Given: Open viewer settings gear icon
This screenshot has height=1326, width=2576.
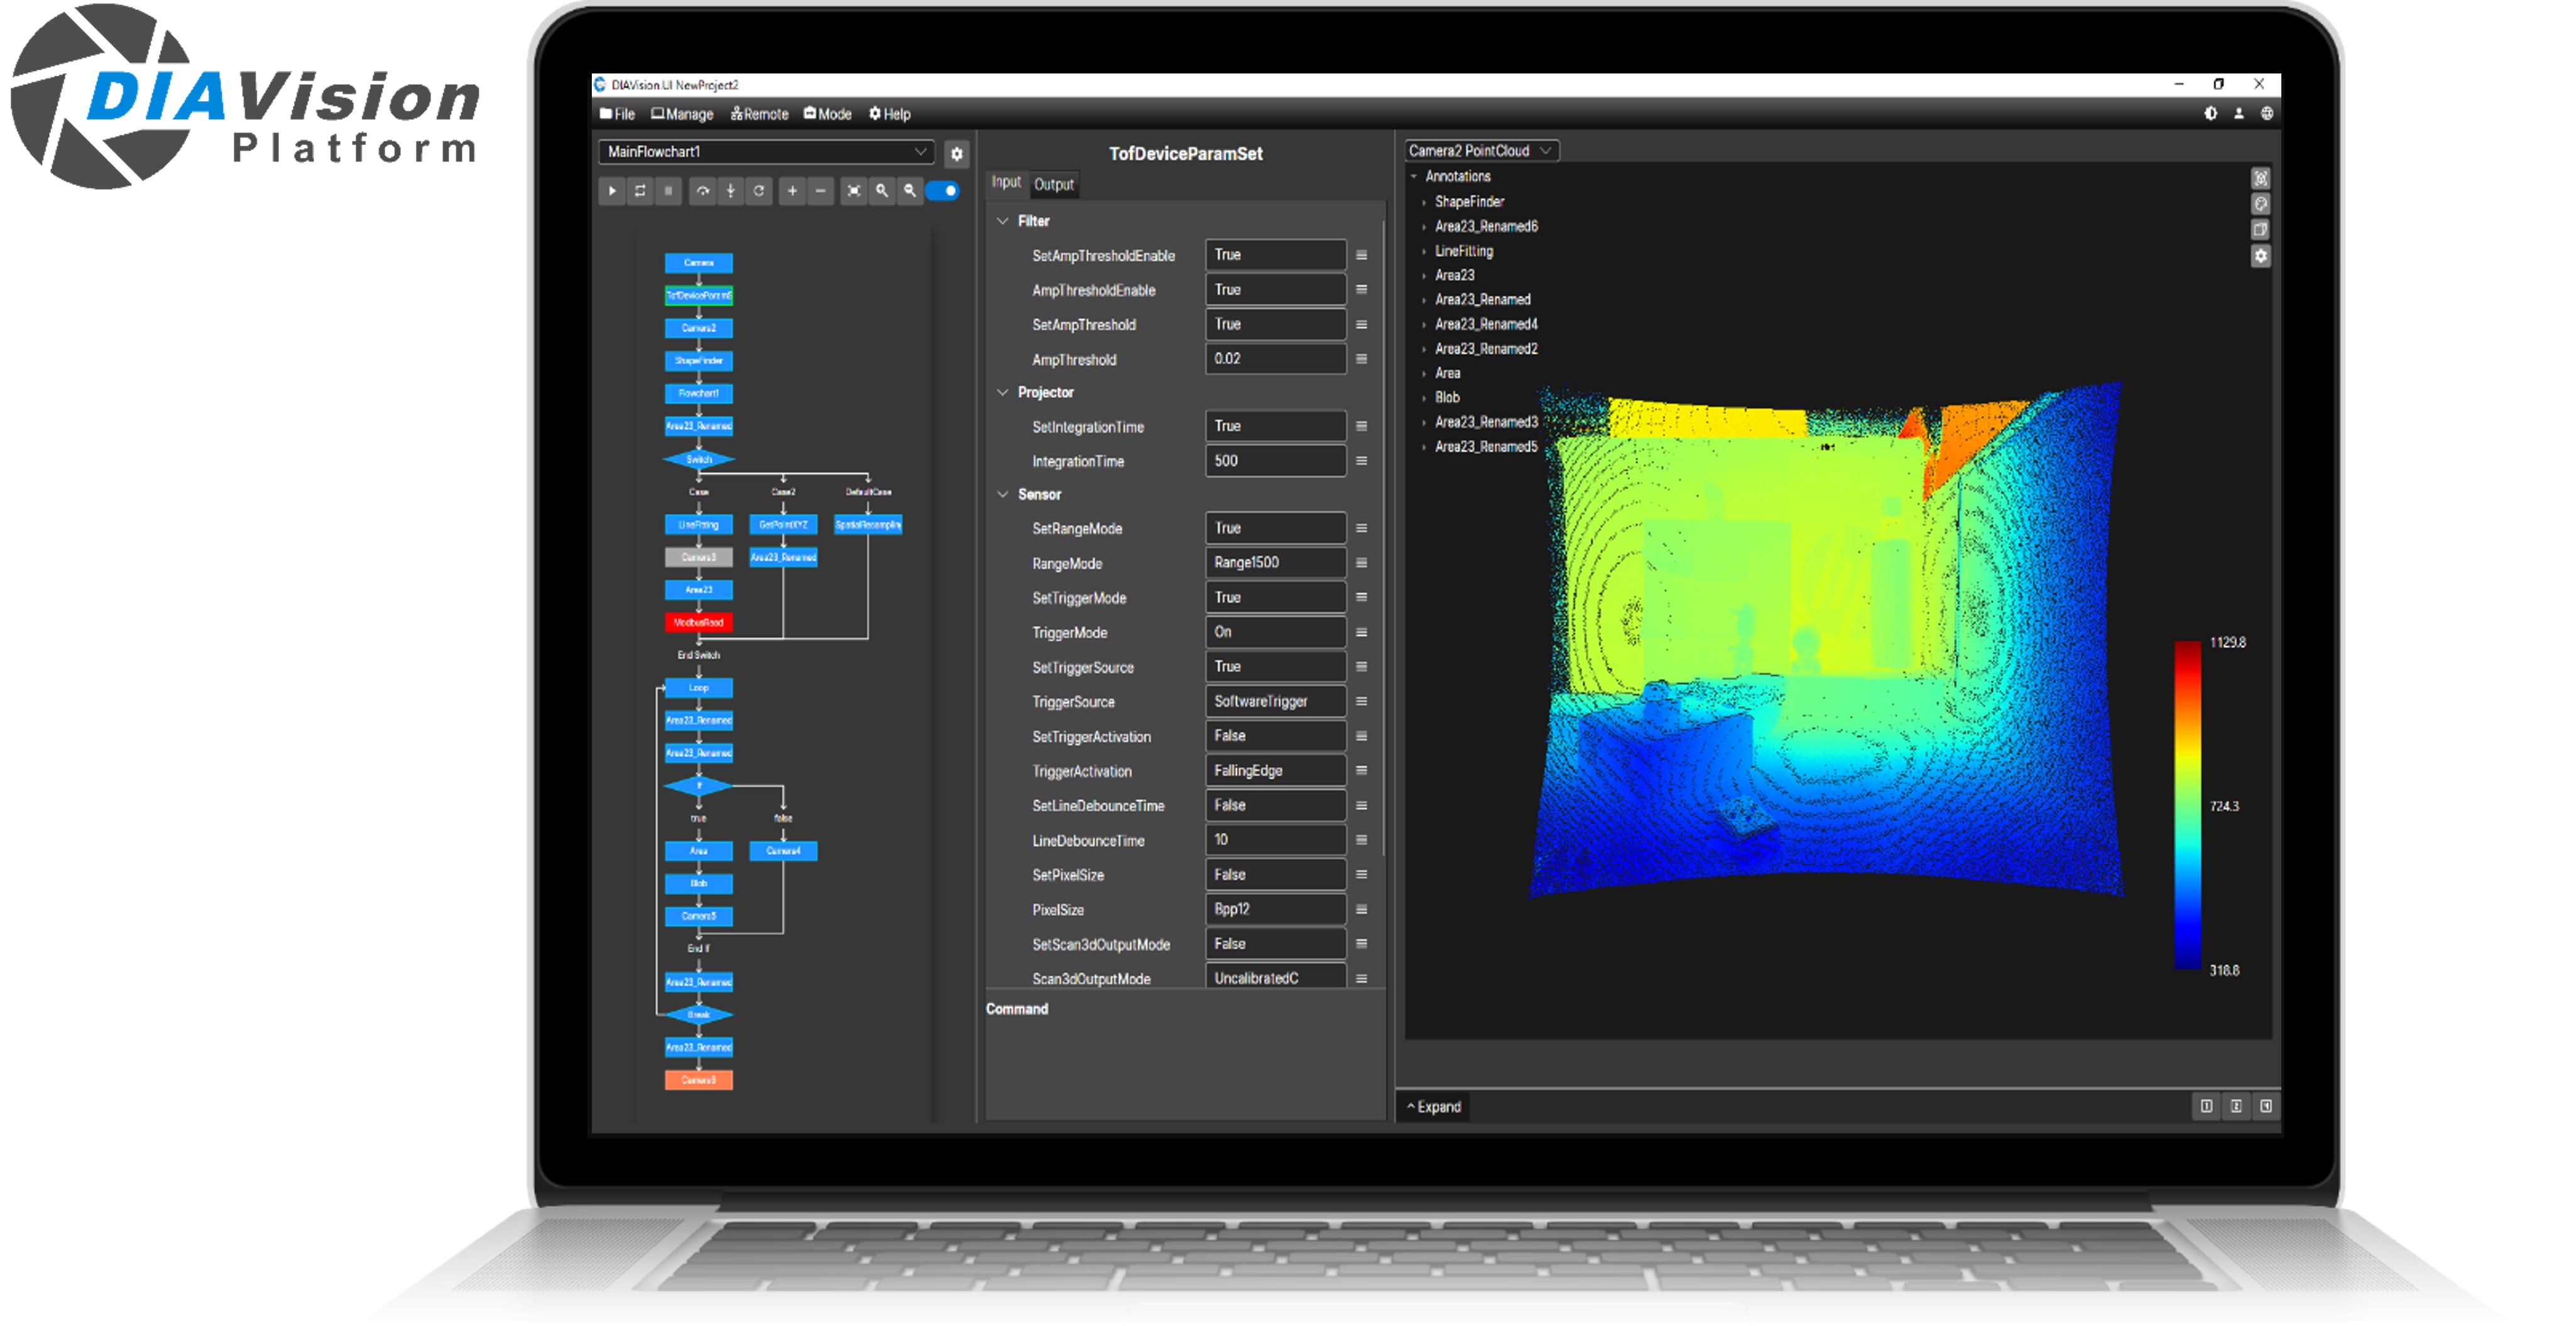Looking at the screenshot, I should click(x=2260, y=257).
